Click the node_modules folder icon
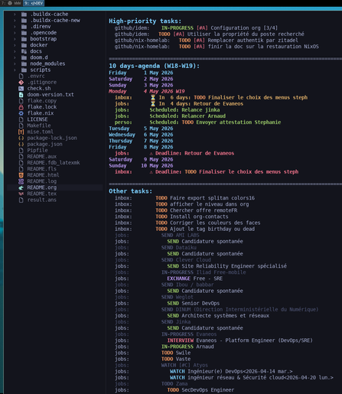 [24, 63]
